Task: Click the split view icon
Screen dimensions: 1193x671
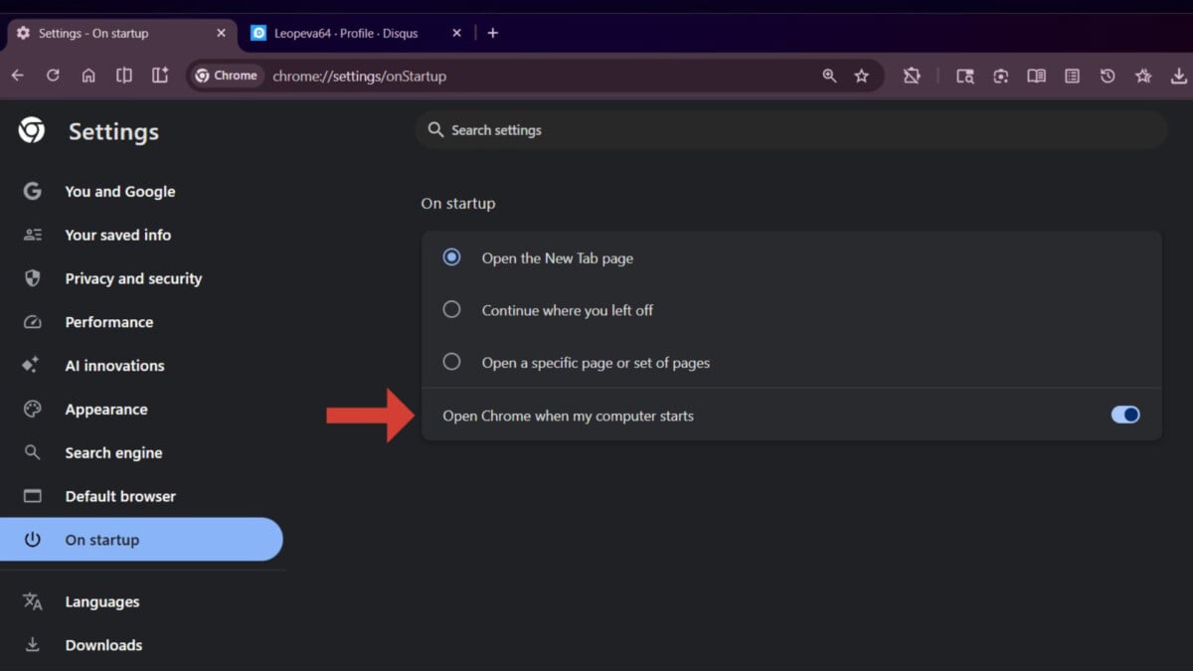Action: [124, 76]
